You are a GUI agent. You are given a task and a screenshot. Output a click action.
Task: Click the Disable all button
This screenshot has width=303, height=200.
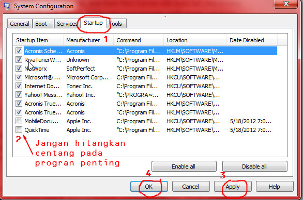(255, 166)
